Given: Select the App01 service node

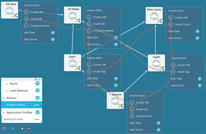Looking at the screenshot, I should point(73,63).
